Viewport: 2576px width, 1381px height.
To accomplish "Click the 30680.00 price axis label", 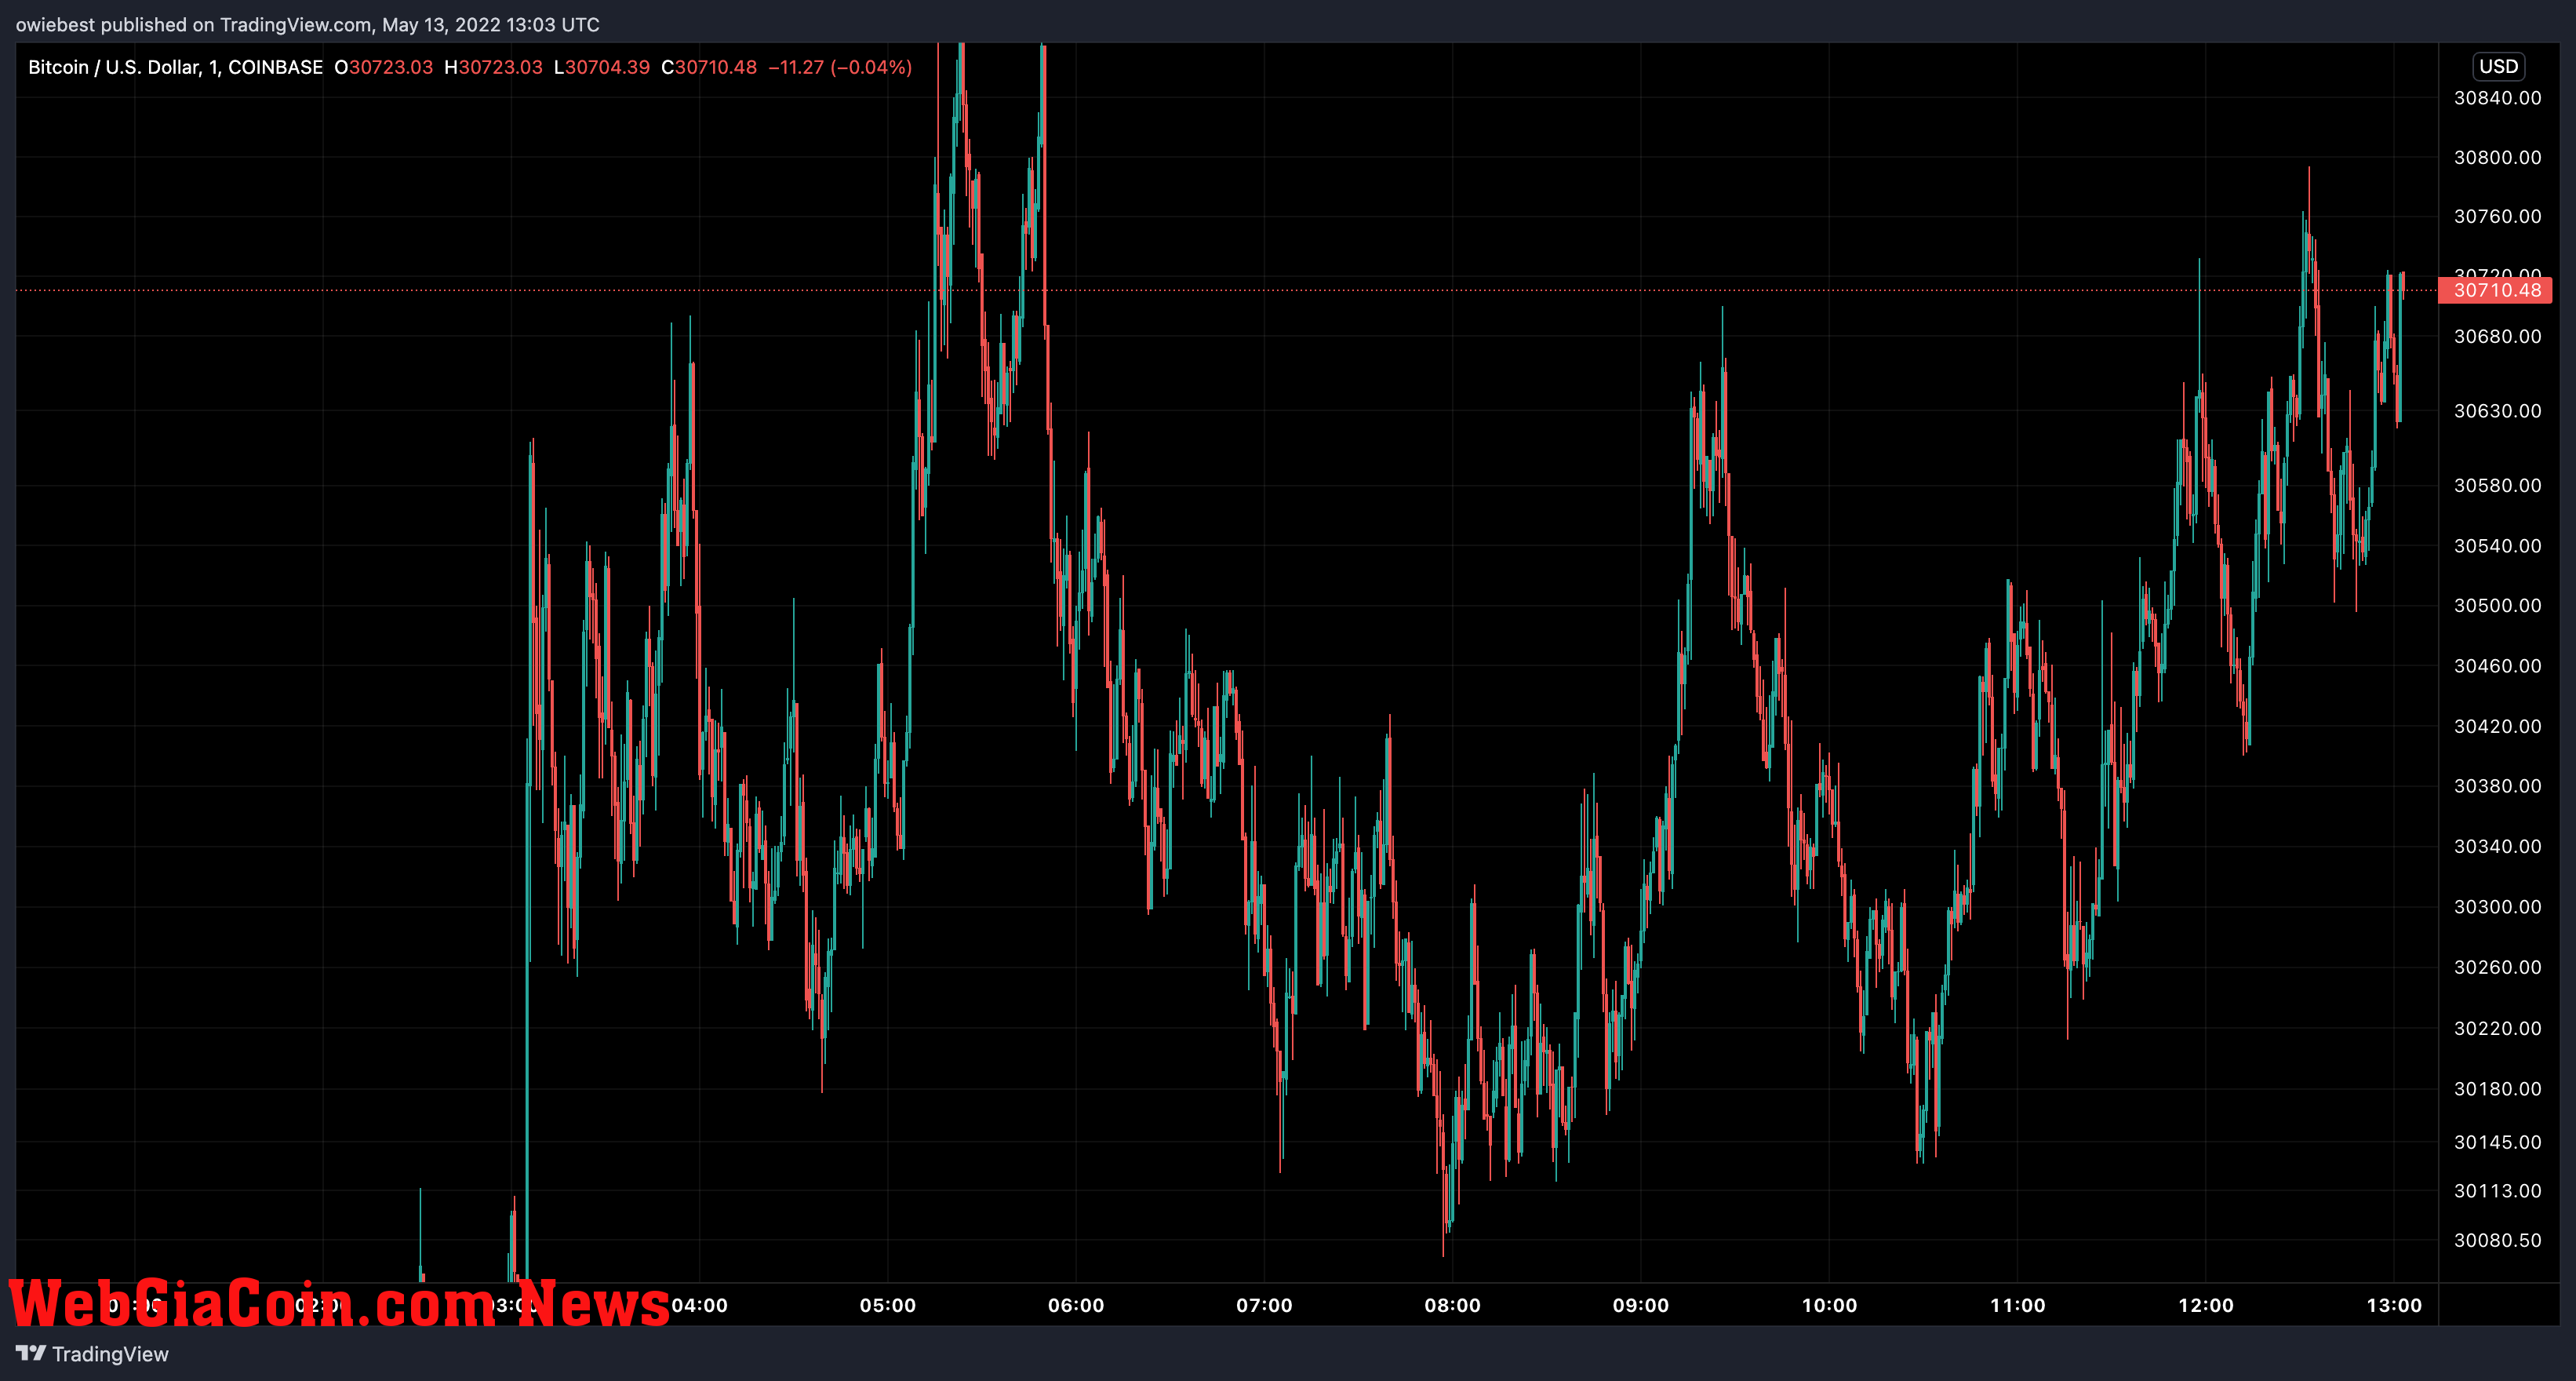I will (x=2497, y=336).
